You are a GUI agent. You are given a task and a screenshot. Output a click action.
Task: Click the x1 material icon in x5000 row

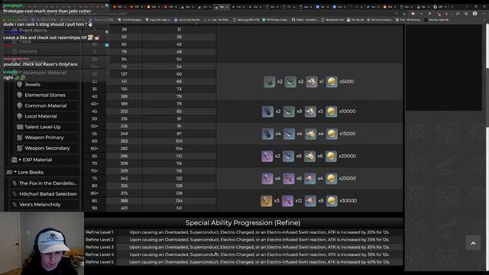[311, 82]
